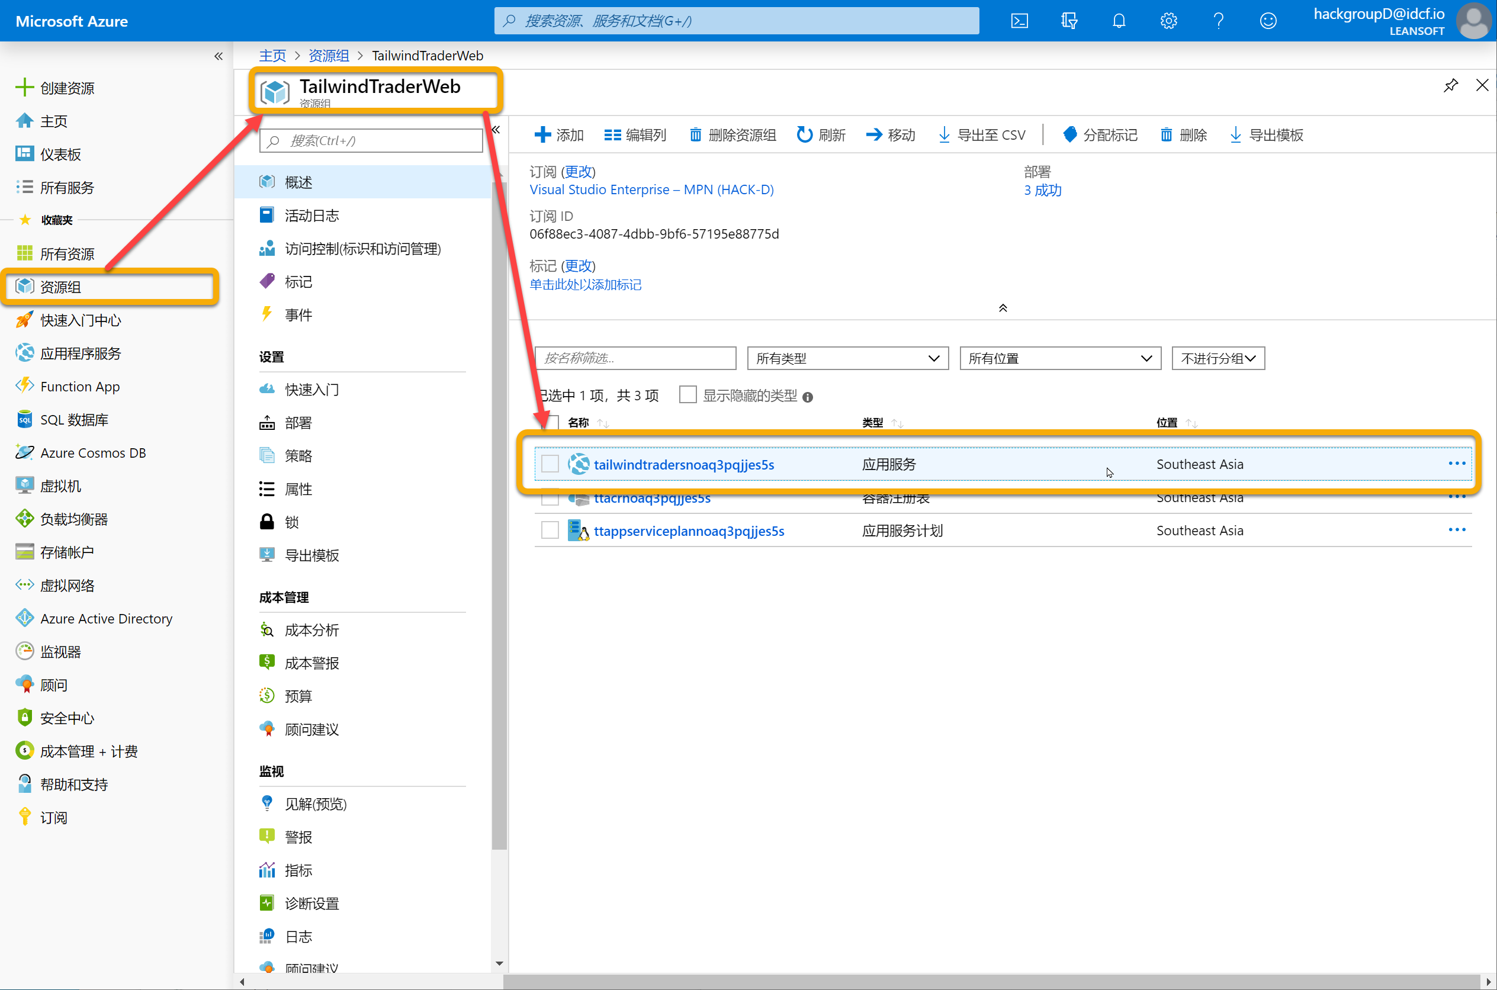Pin the blade to dashboard
Image resolution: width=1497 pixels, height=990 pixels.
1450,85
